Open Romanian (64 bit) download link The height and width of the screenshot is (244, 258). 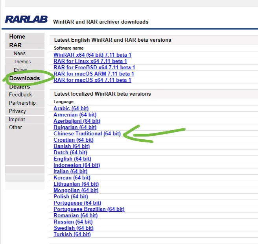76,215
